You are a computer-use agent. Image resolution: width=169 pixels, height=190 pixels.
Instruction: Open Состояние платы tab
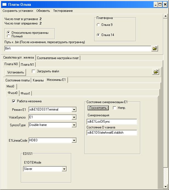[18, 80]
